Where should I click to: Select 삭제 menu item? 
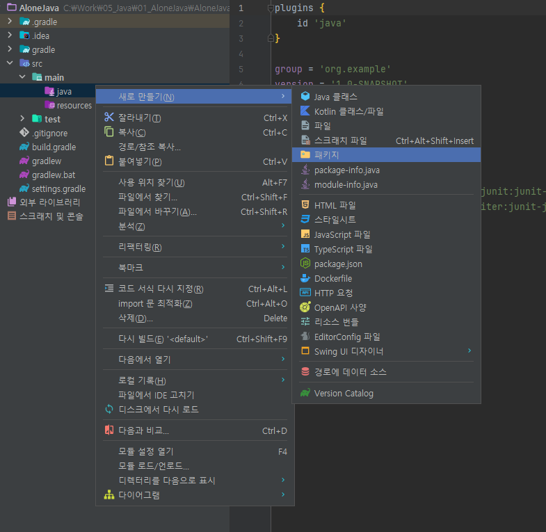pyautogui.click(x=195, y=319)
